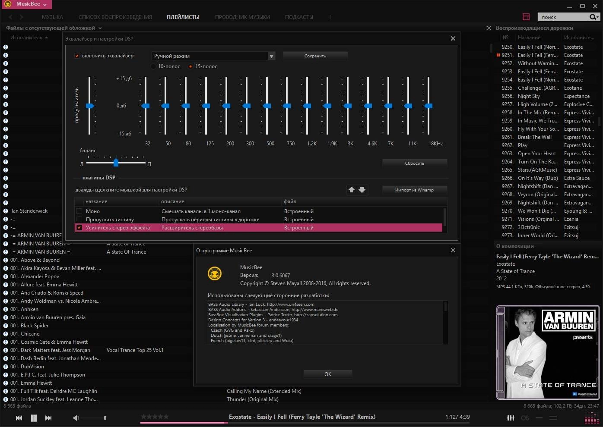Click the spectrum visualizer icon
The height and width of the screenshot is (427, 603).
pos(591,418)
